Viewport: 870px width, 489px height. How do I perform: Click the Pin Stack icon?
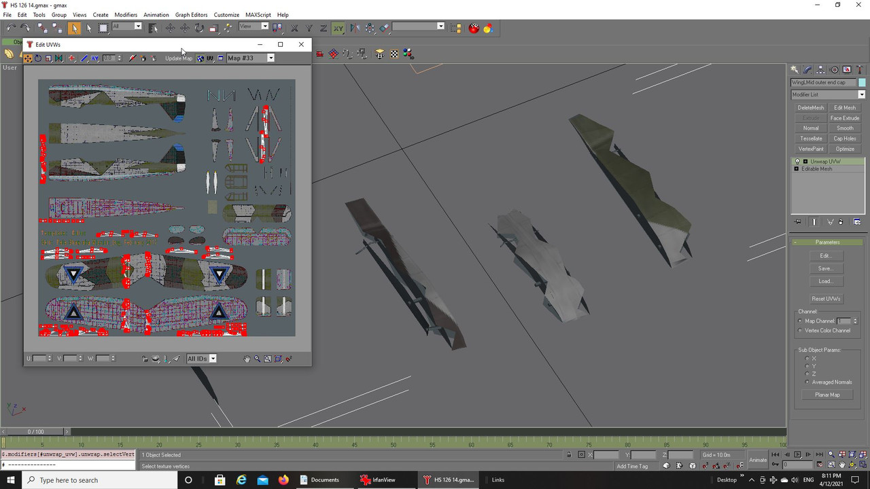pos(798,222)
